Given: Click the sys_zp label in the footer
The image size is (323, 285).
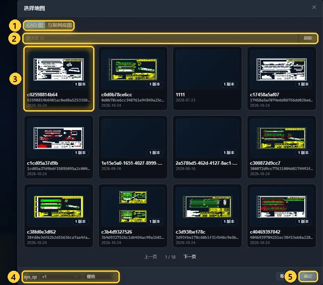Looking at the screenshot, I should click(x=30, y=277).
